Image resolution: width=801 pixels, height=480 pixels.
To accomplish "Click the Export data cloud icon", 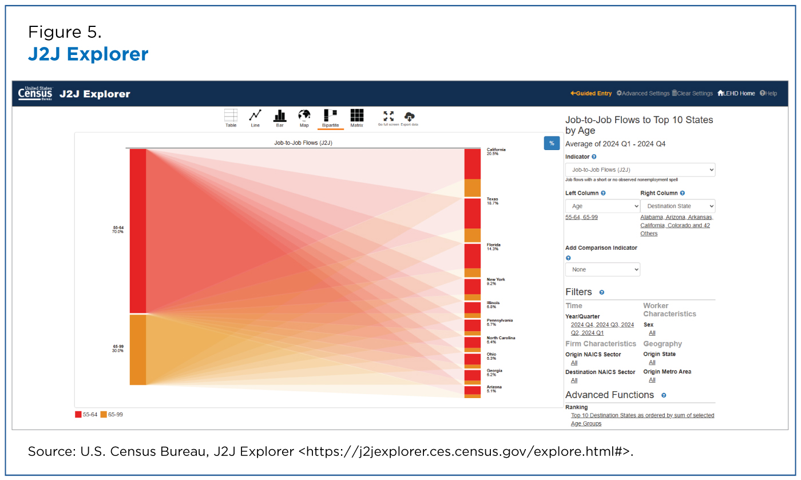I will click(x=410, y=116).
